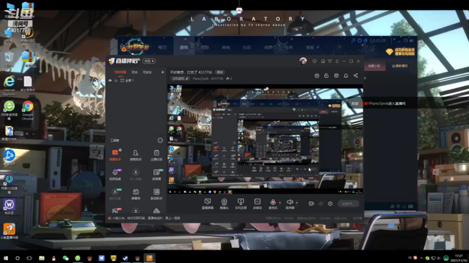Screen dimensions: 469x263
Task: Add a 直播屏幕 screen capture source
Action: coord(208,204)
